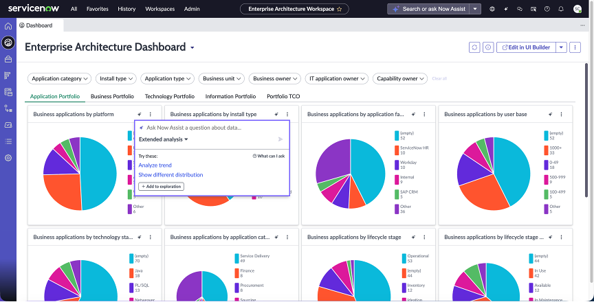Expand Business owner filter
594x302 pixels.
pyautogui.click(x=274, y=79)
